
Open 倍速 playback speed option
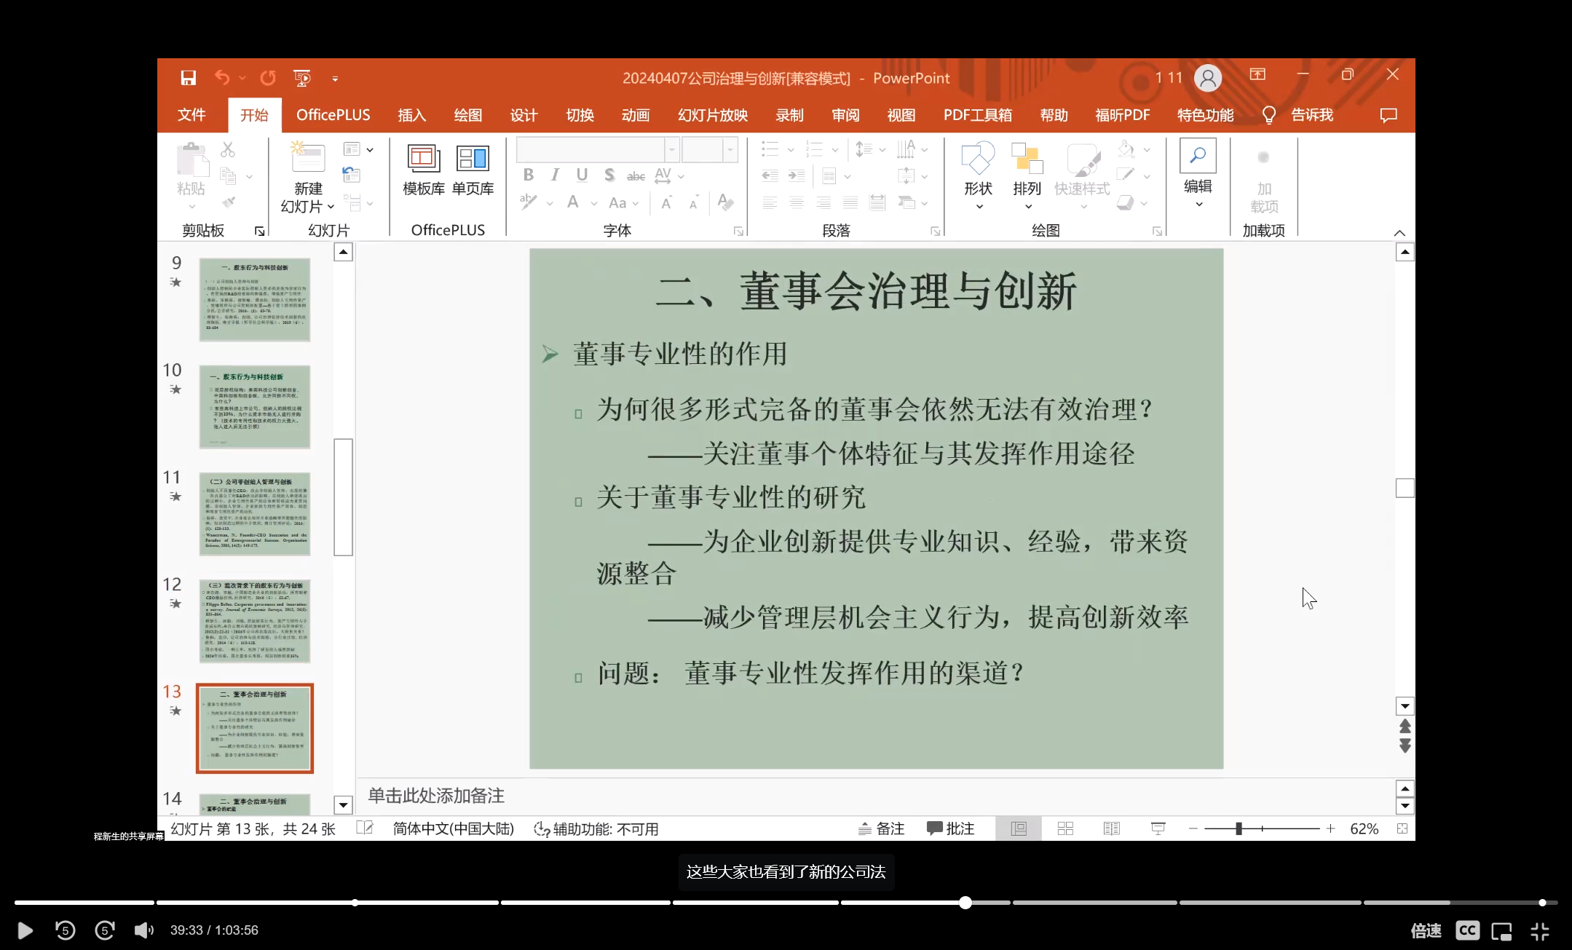point(1426,930)
